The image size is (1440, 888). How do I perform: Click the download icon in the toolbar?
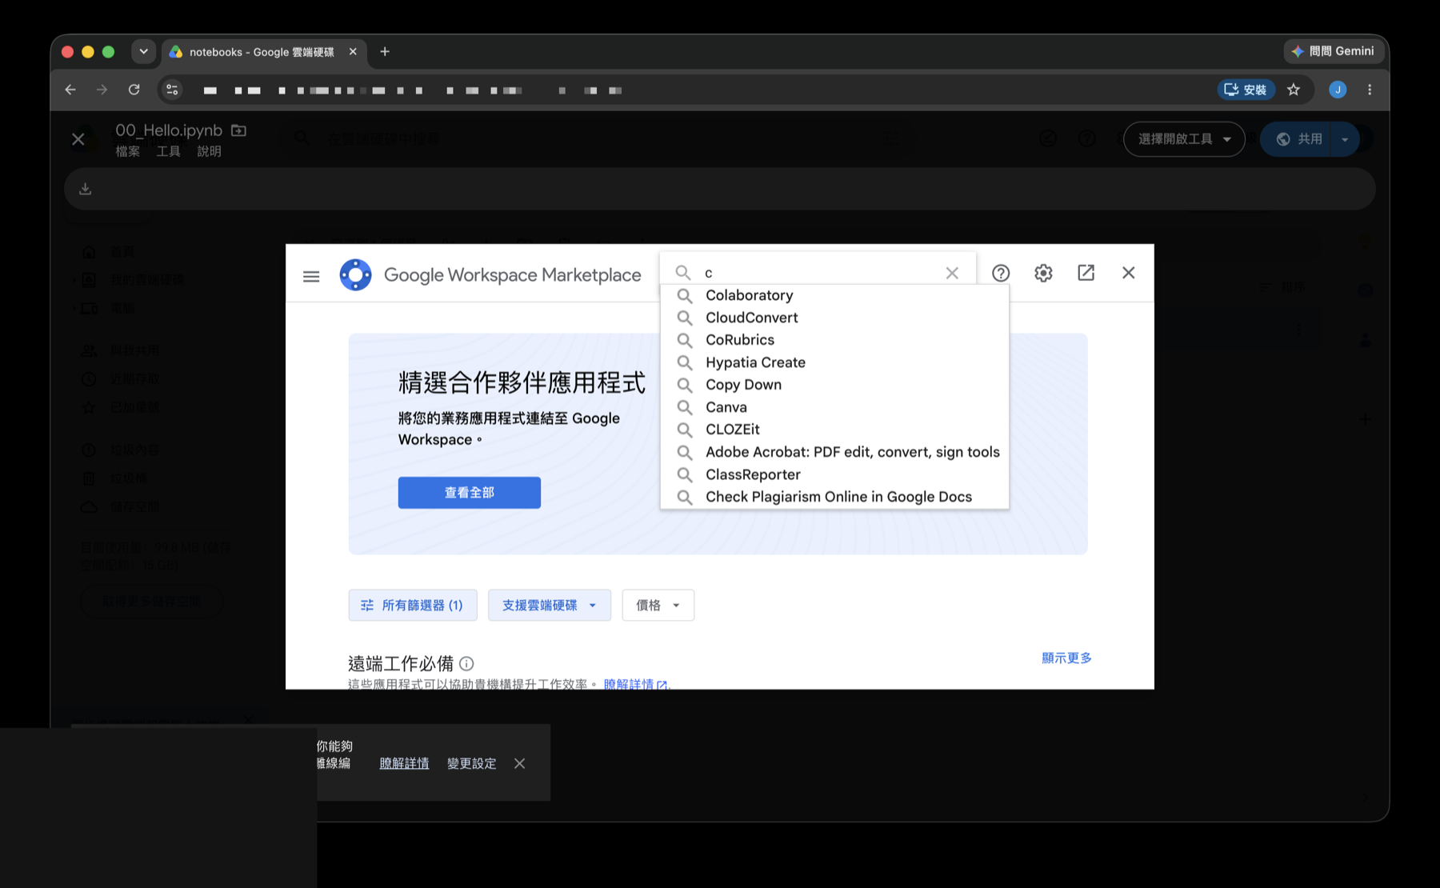click(86, 189)
